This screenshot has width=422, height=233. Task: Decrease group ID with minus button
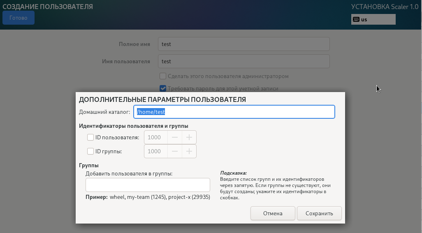click(x=175, y=151)
